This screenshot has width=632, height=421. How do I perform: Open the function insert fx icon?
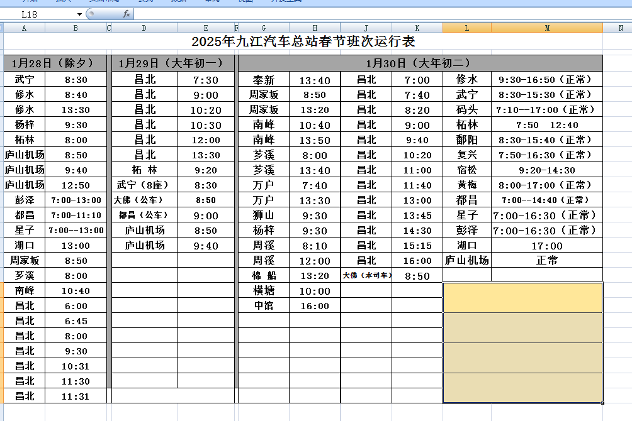click(127, 14)
